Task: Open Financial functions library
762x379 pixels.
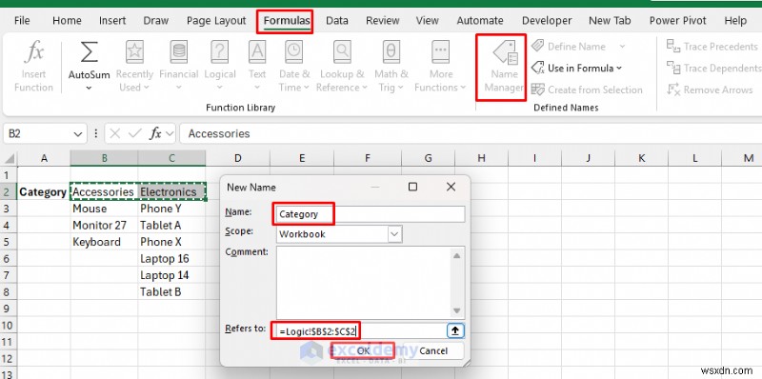Action: (x=179, y=66)
